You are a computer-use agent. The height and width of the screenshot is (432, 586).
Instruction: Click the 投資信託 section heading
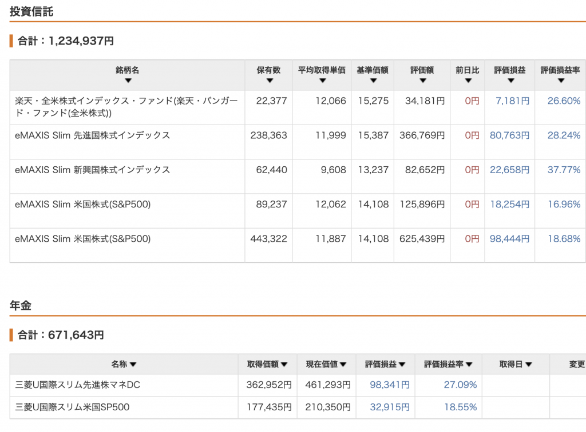(31, 11)
